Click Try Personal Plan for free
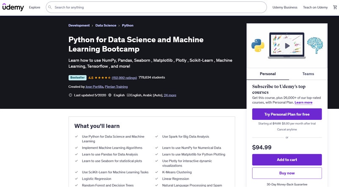This screenshot has width=339, height=189. [x=287, y=114]
